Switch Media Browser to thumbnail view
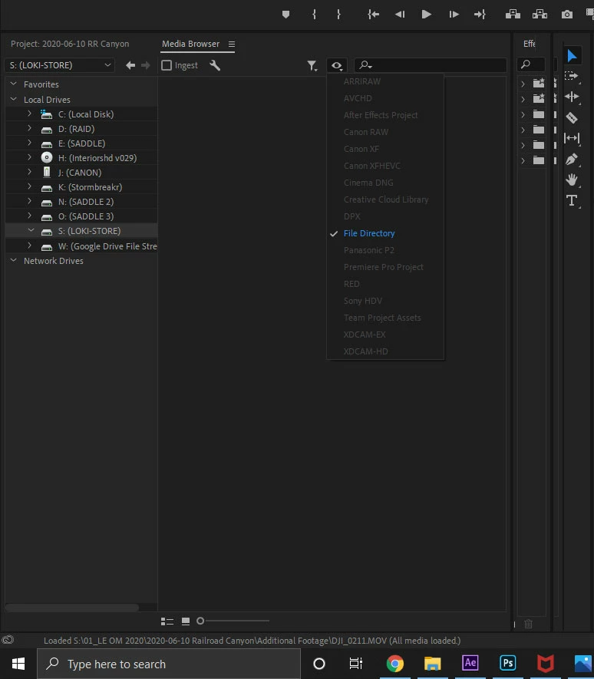 186,621
